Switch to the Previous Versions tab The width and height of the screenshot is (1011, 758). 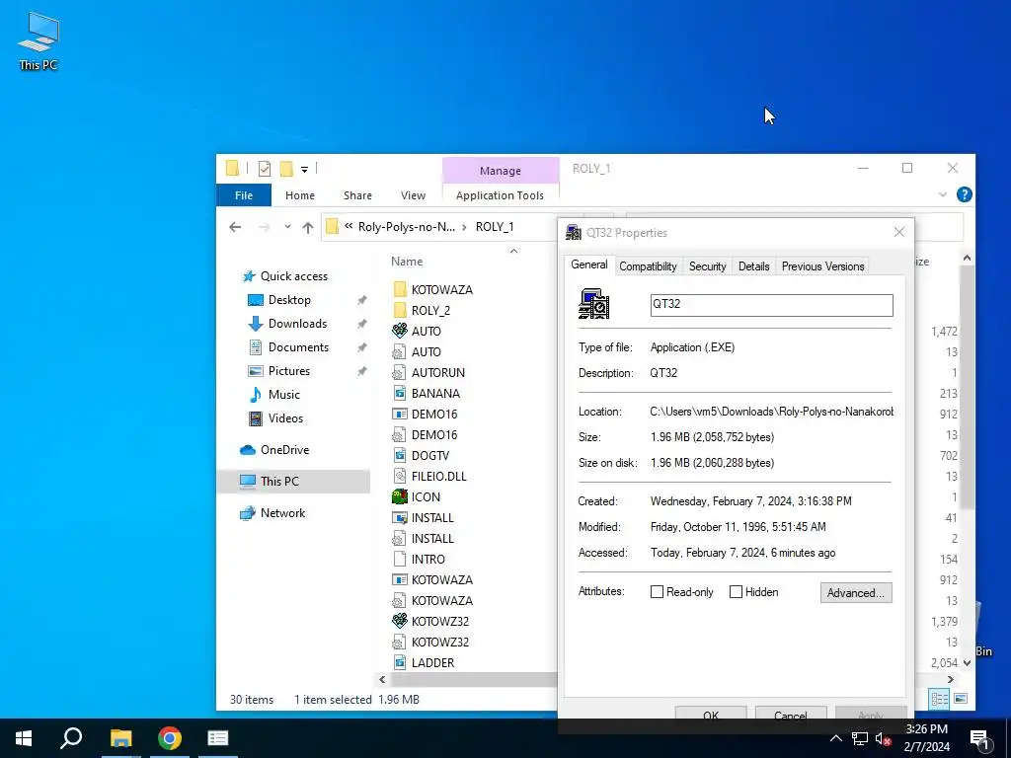click(822, 266)
